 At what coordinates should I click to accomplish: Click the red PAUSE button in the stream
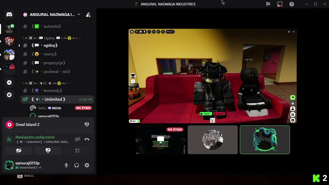(x=219, y=114)
